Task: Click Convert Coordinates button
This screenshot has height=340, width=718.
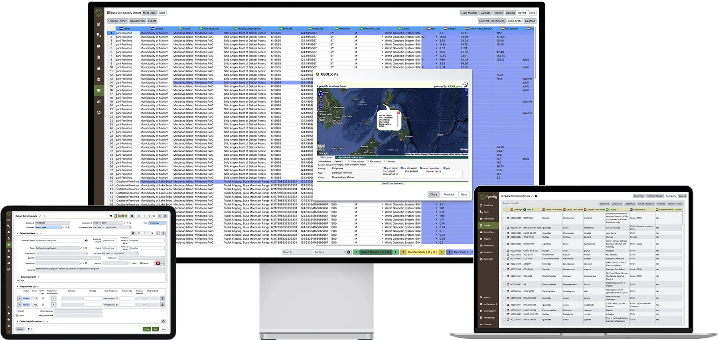Action: pos(491,21)
